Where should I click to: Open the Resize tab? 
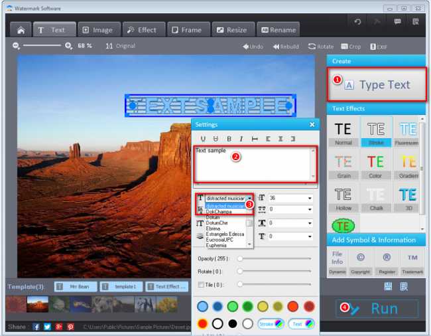click(233, 30)
